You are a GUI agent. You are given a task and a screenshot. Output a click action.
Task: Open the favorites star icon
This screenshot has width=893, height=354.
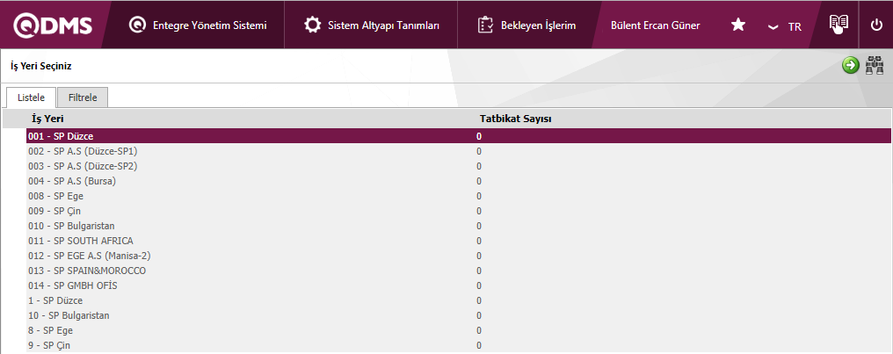738,25
